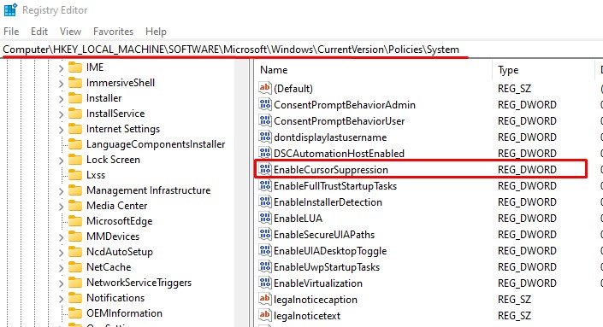Select the OEMInformation key in the tree
Viewport: 603px width, 327px height.
[x=124, y=313]
